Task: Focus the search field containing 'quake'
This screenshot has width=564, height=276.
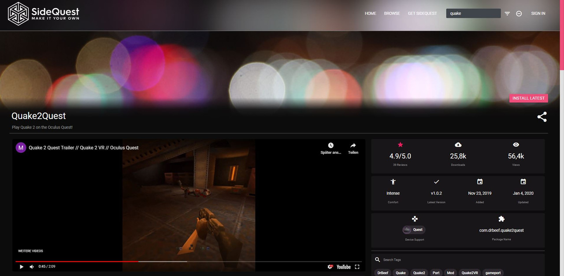Action: pyautogui.click(x=473, y=13)
